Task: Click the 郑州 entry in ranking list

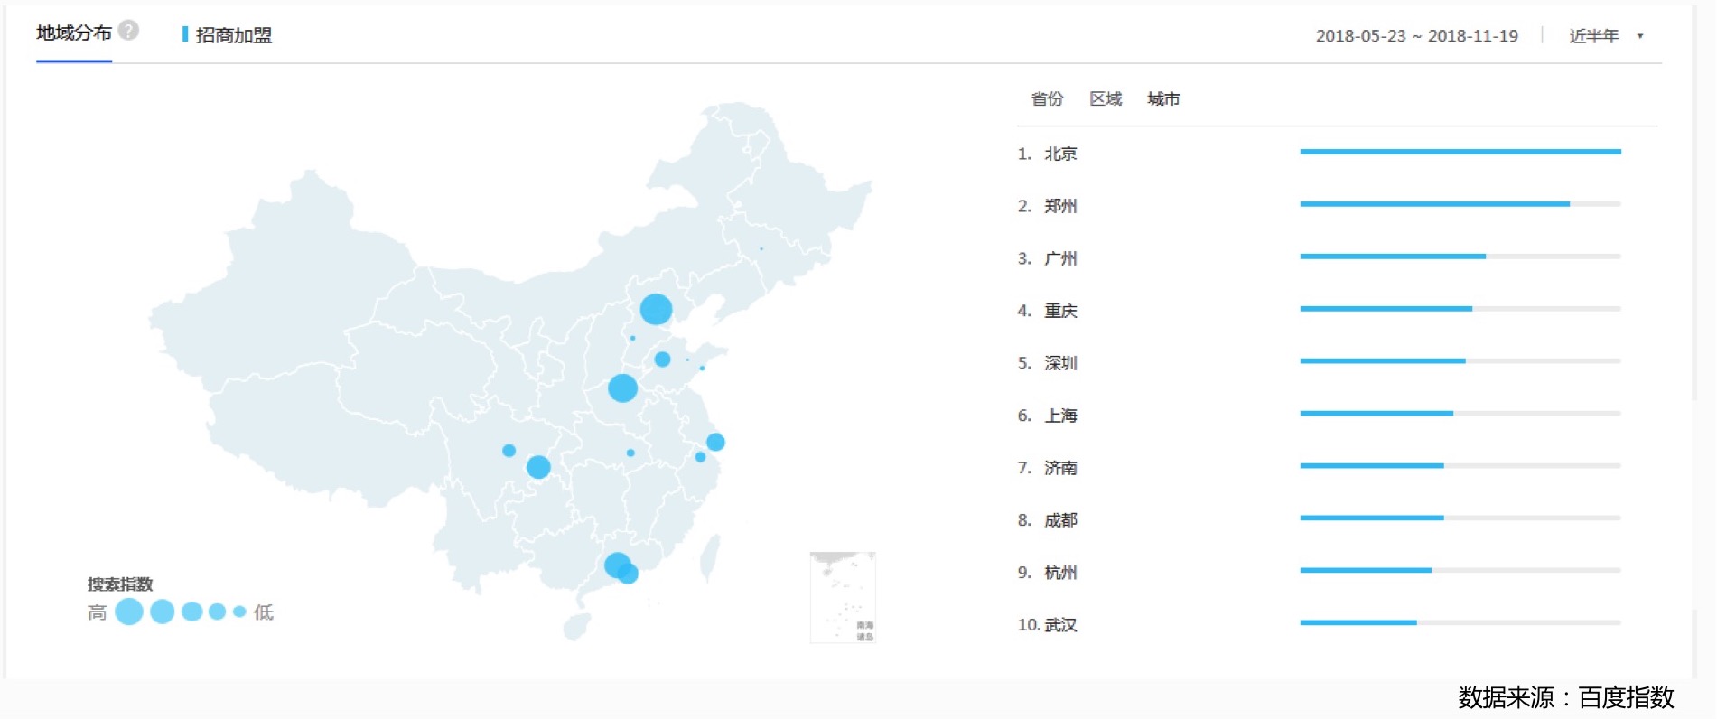Action: [1060, 206]
